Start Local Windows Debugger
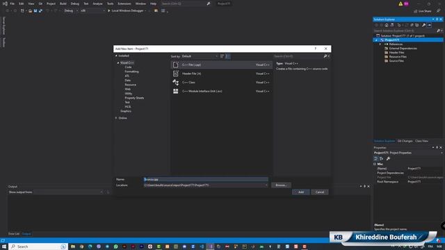 (127, 11)
